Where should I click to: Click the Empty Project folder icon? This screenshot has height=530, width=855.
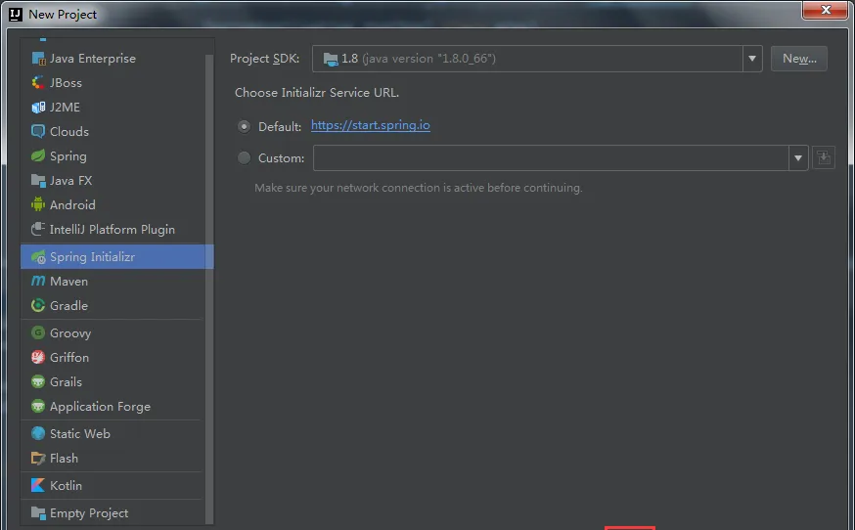click(x=38, y=513)
